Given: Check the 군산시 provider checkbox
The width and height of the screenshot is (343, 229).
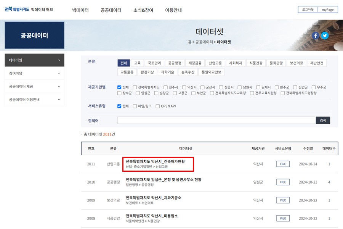Looking at the screenshot, I should 203,87.
